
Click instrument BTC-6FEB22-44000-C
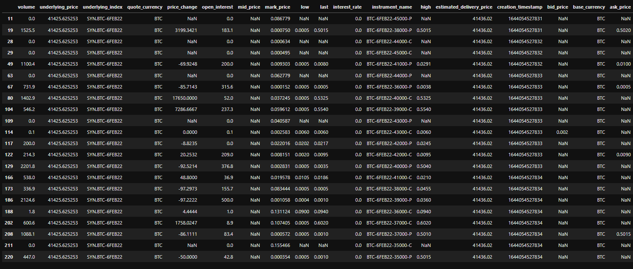389,41
